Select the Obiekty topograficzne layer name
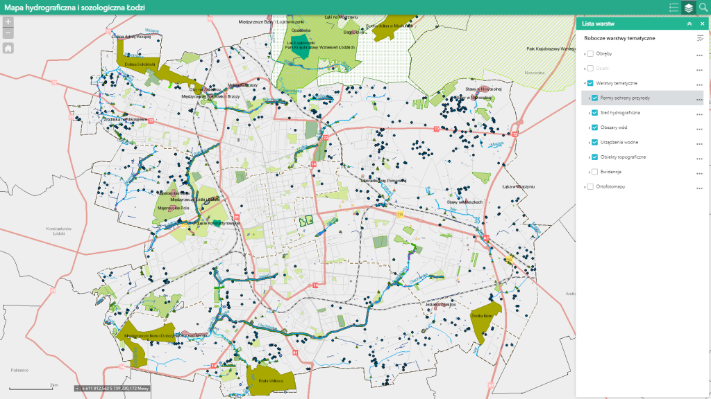The width and height of the screenshot is (711, 399). (x=623, y=157)
